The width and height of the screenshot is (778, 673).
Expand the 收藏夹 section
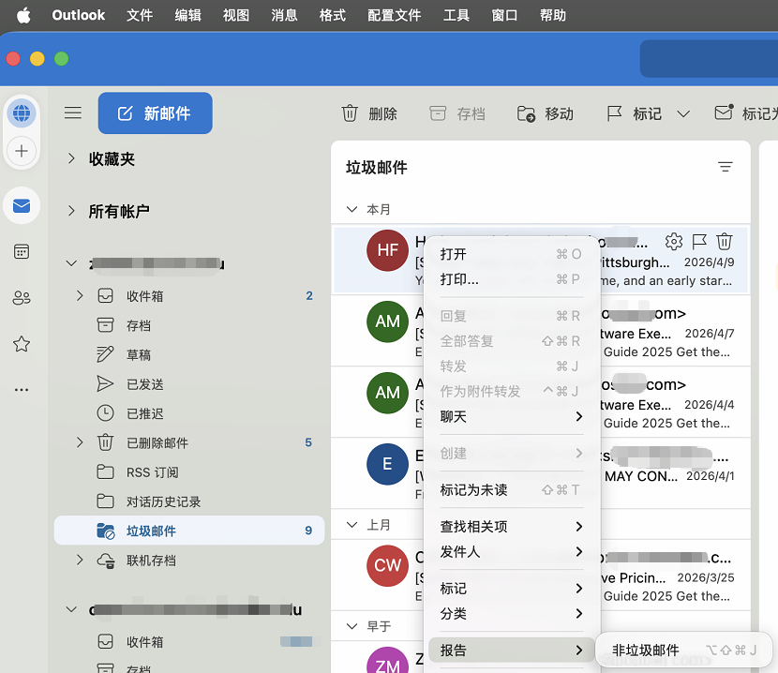71,159
